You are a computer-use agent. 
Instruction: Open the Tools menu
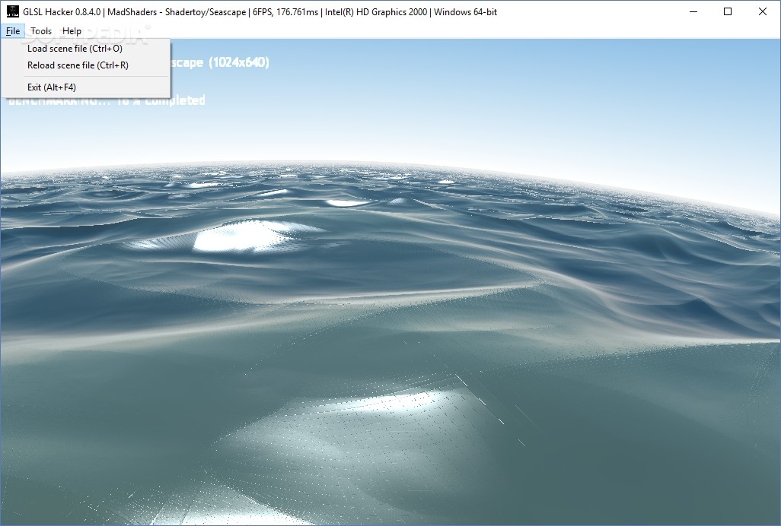tap(41, 31)
